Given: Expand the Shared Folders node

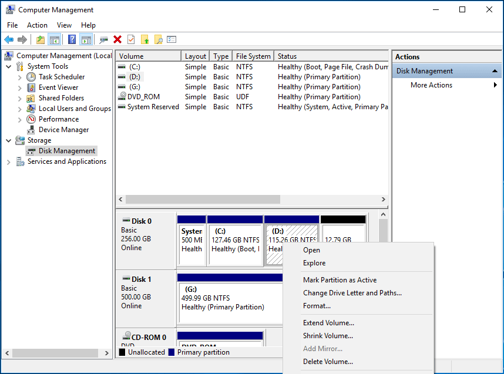Looking at the screenshot, I should click(x=19, y=99).
